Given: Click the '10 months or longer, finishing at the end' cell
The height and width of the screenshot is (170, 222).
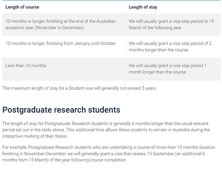Looking at the screenshot, I should 64,24.
